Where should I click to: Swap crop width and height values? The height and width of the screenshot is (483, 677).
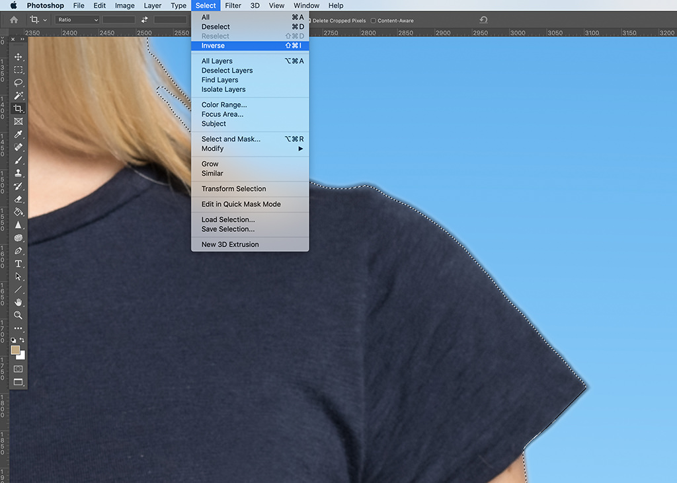(145, 20)
